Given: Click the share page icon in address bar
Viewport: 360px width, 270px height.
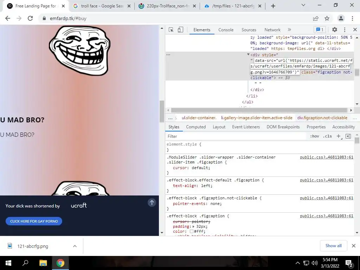Looking at the screenshot, I should [316, 18].
